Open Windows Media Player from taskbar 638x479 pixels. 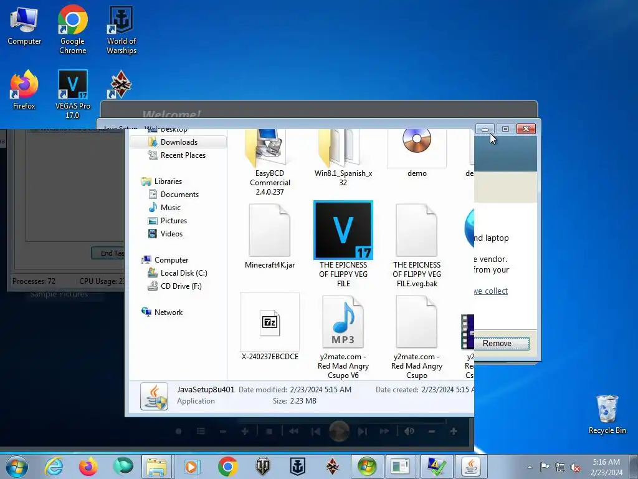tap(192, 467)
